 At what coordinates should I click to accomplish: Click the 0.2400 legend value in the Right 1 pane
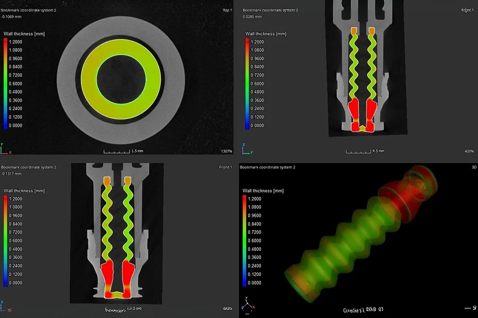257,109
